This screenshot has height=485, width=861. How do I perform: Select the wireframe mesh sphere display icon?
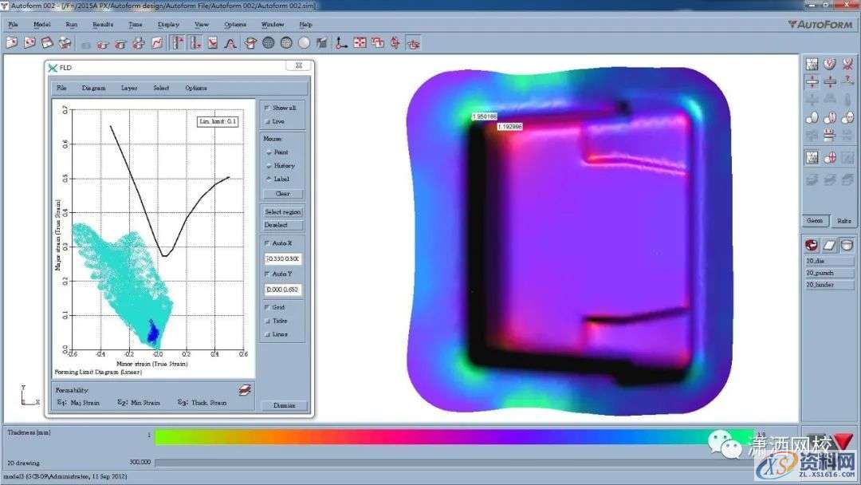click(269, 42)
